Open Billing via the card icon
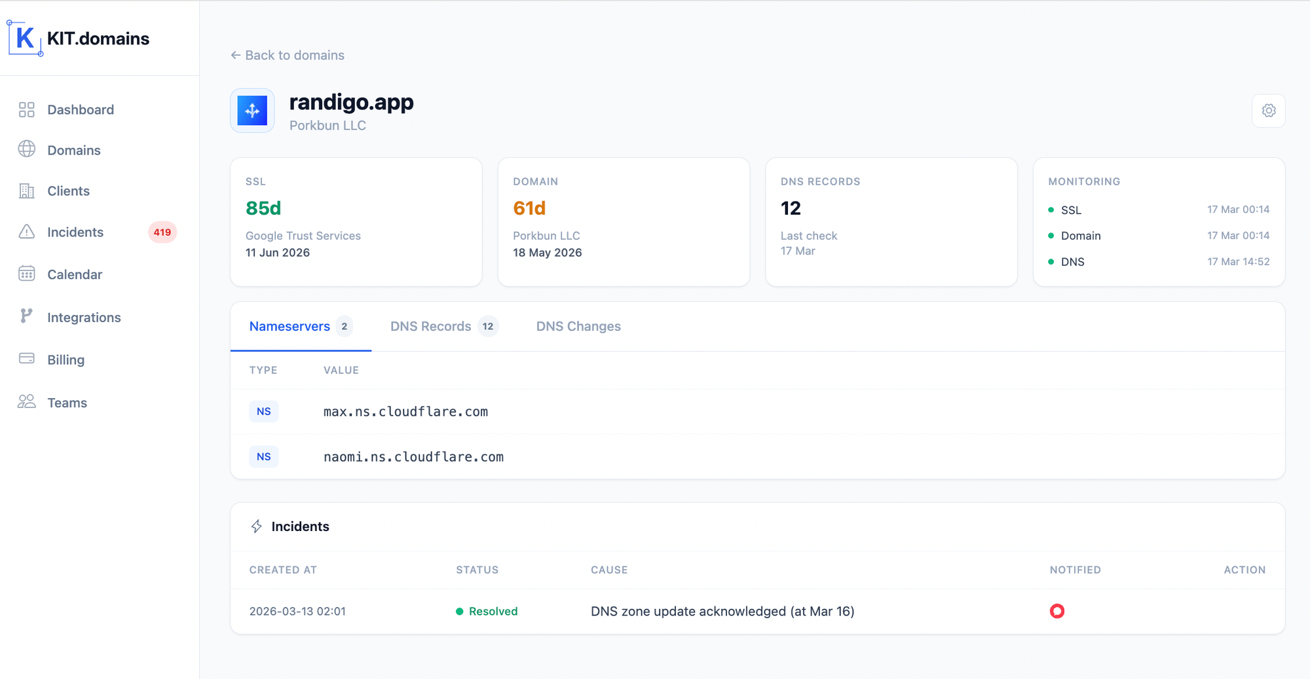 click(26, 359)
